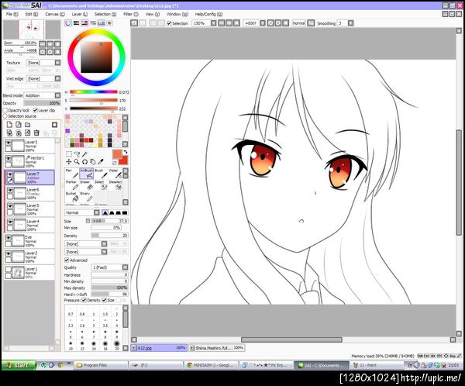Show Layer1 using its visibility box
Image resolution: width=465 pixels, height=386 pixels.
(8, 270)
